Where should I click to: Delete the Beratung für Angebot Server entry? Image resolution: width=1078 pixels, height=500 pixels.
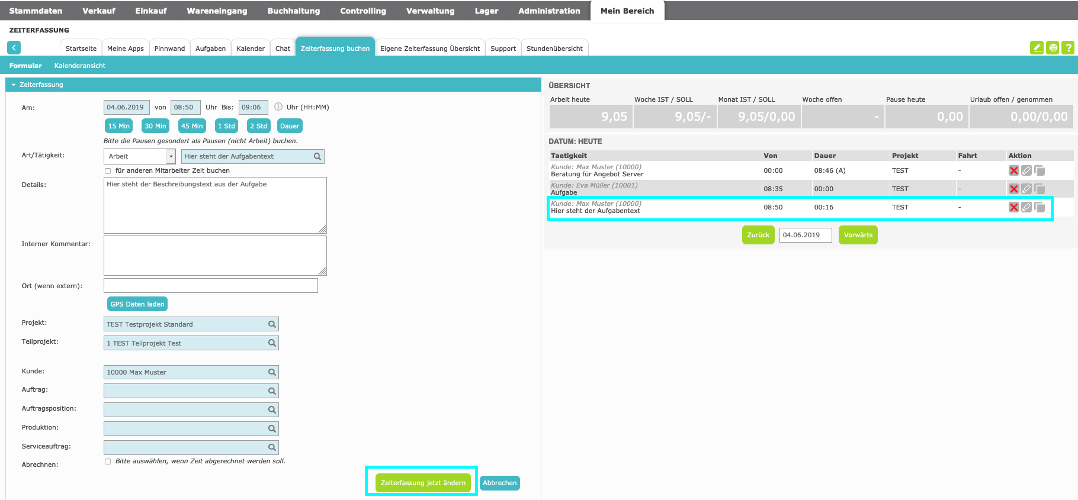[1013, 170]
